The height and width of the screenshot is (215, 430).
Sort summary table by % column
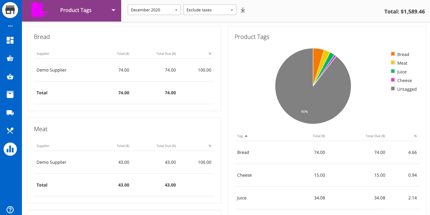[415, 136]
